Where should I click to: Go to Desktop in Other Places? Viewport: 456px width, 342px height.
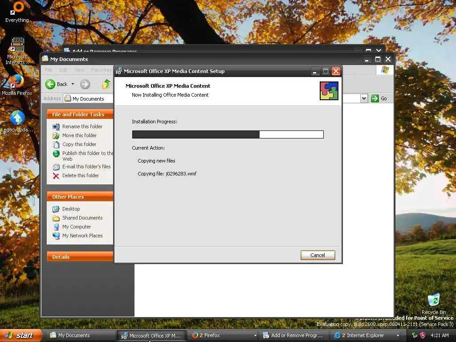[71, 209]
